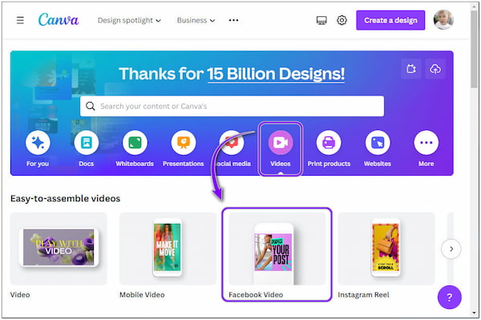Select the Docs category icon
Viewport: 481px width, 320px height.
tap(87, 143)
